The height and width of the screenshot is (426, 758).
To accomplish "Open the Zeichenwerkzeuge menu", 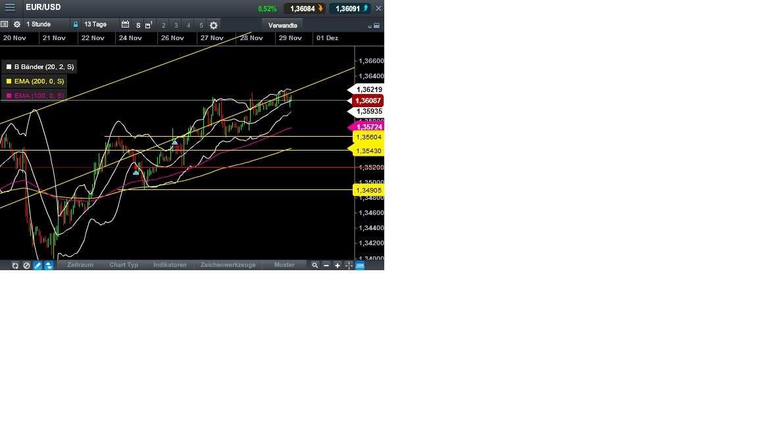I will point(228,265).
